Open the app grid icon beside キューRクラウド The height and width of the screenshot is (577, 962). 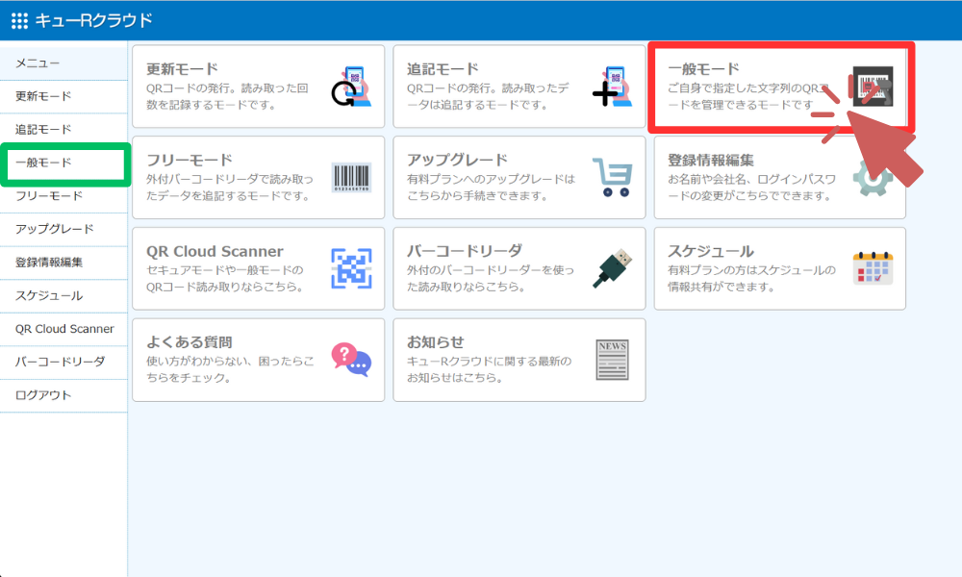19,21
